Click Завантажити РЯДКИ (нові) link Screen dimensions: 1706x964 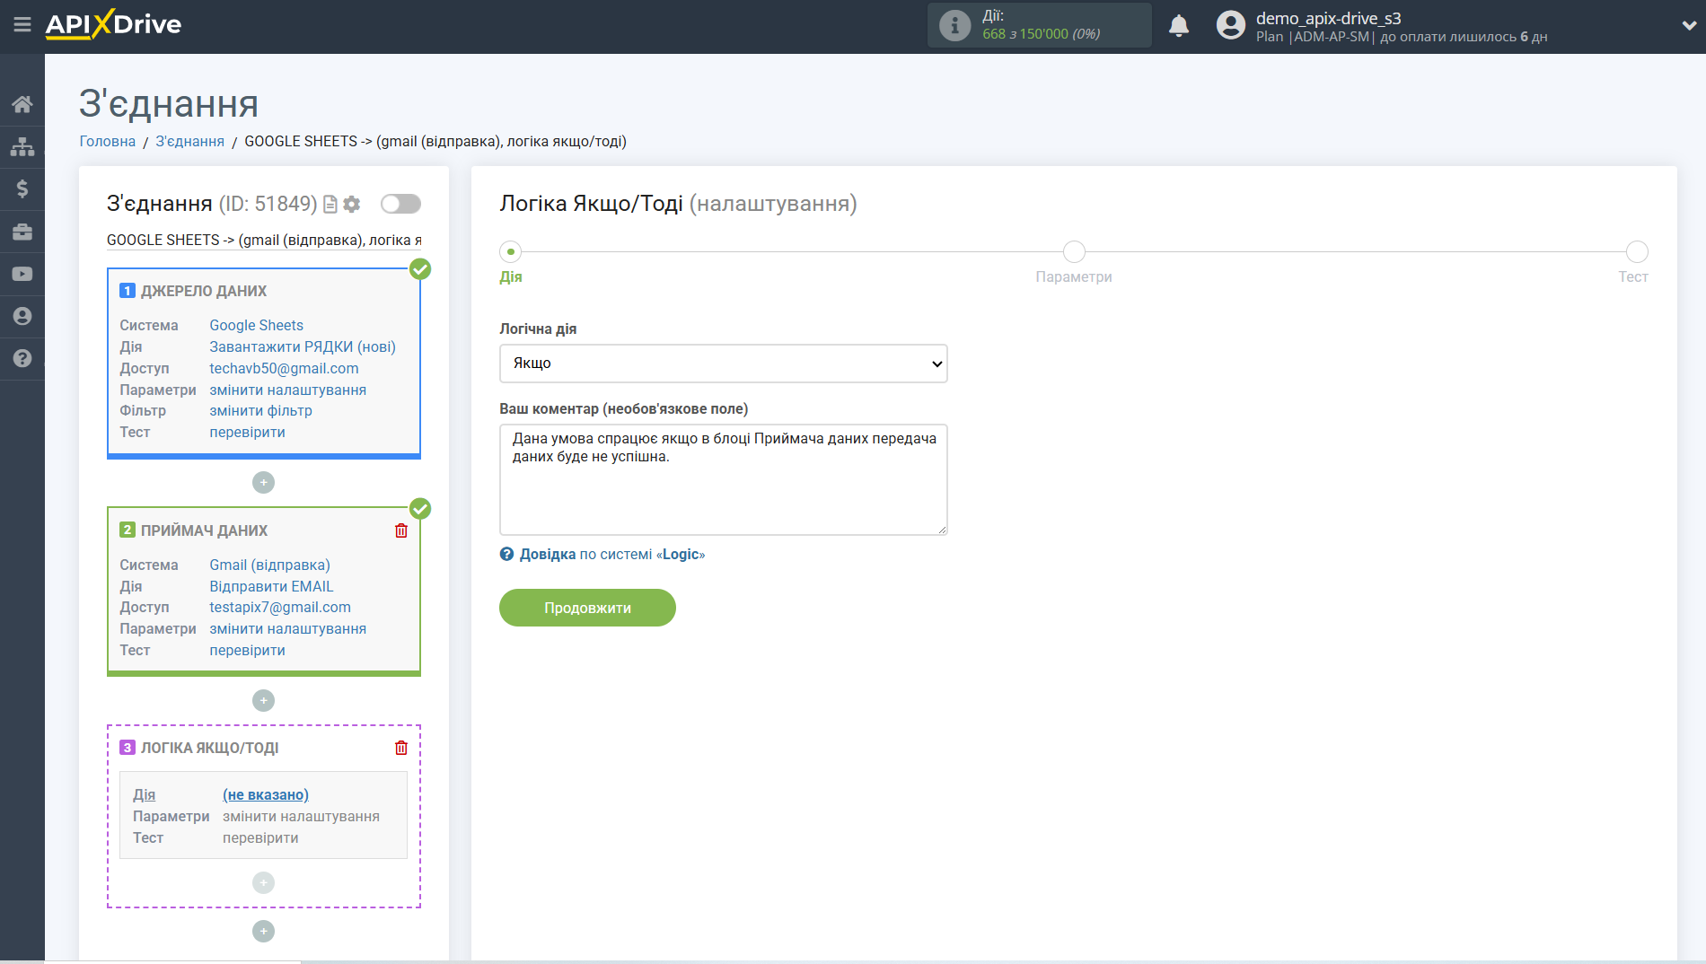(303, 346)
